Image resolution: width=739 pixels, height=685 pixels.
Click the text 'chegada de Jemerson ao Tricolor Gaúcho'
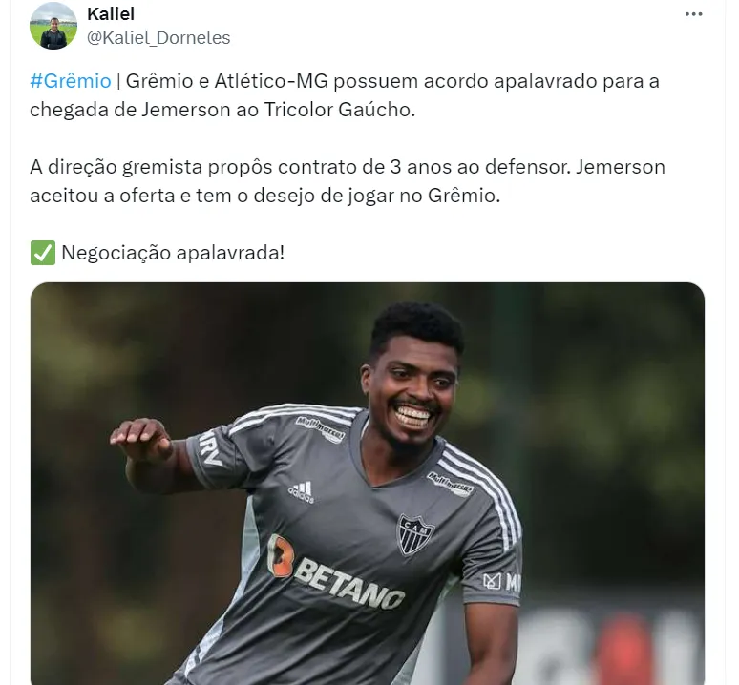[222, 110]
